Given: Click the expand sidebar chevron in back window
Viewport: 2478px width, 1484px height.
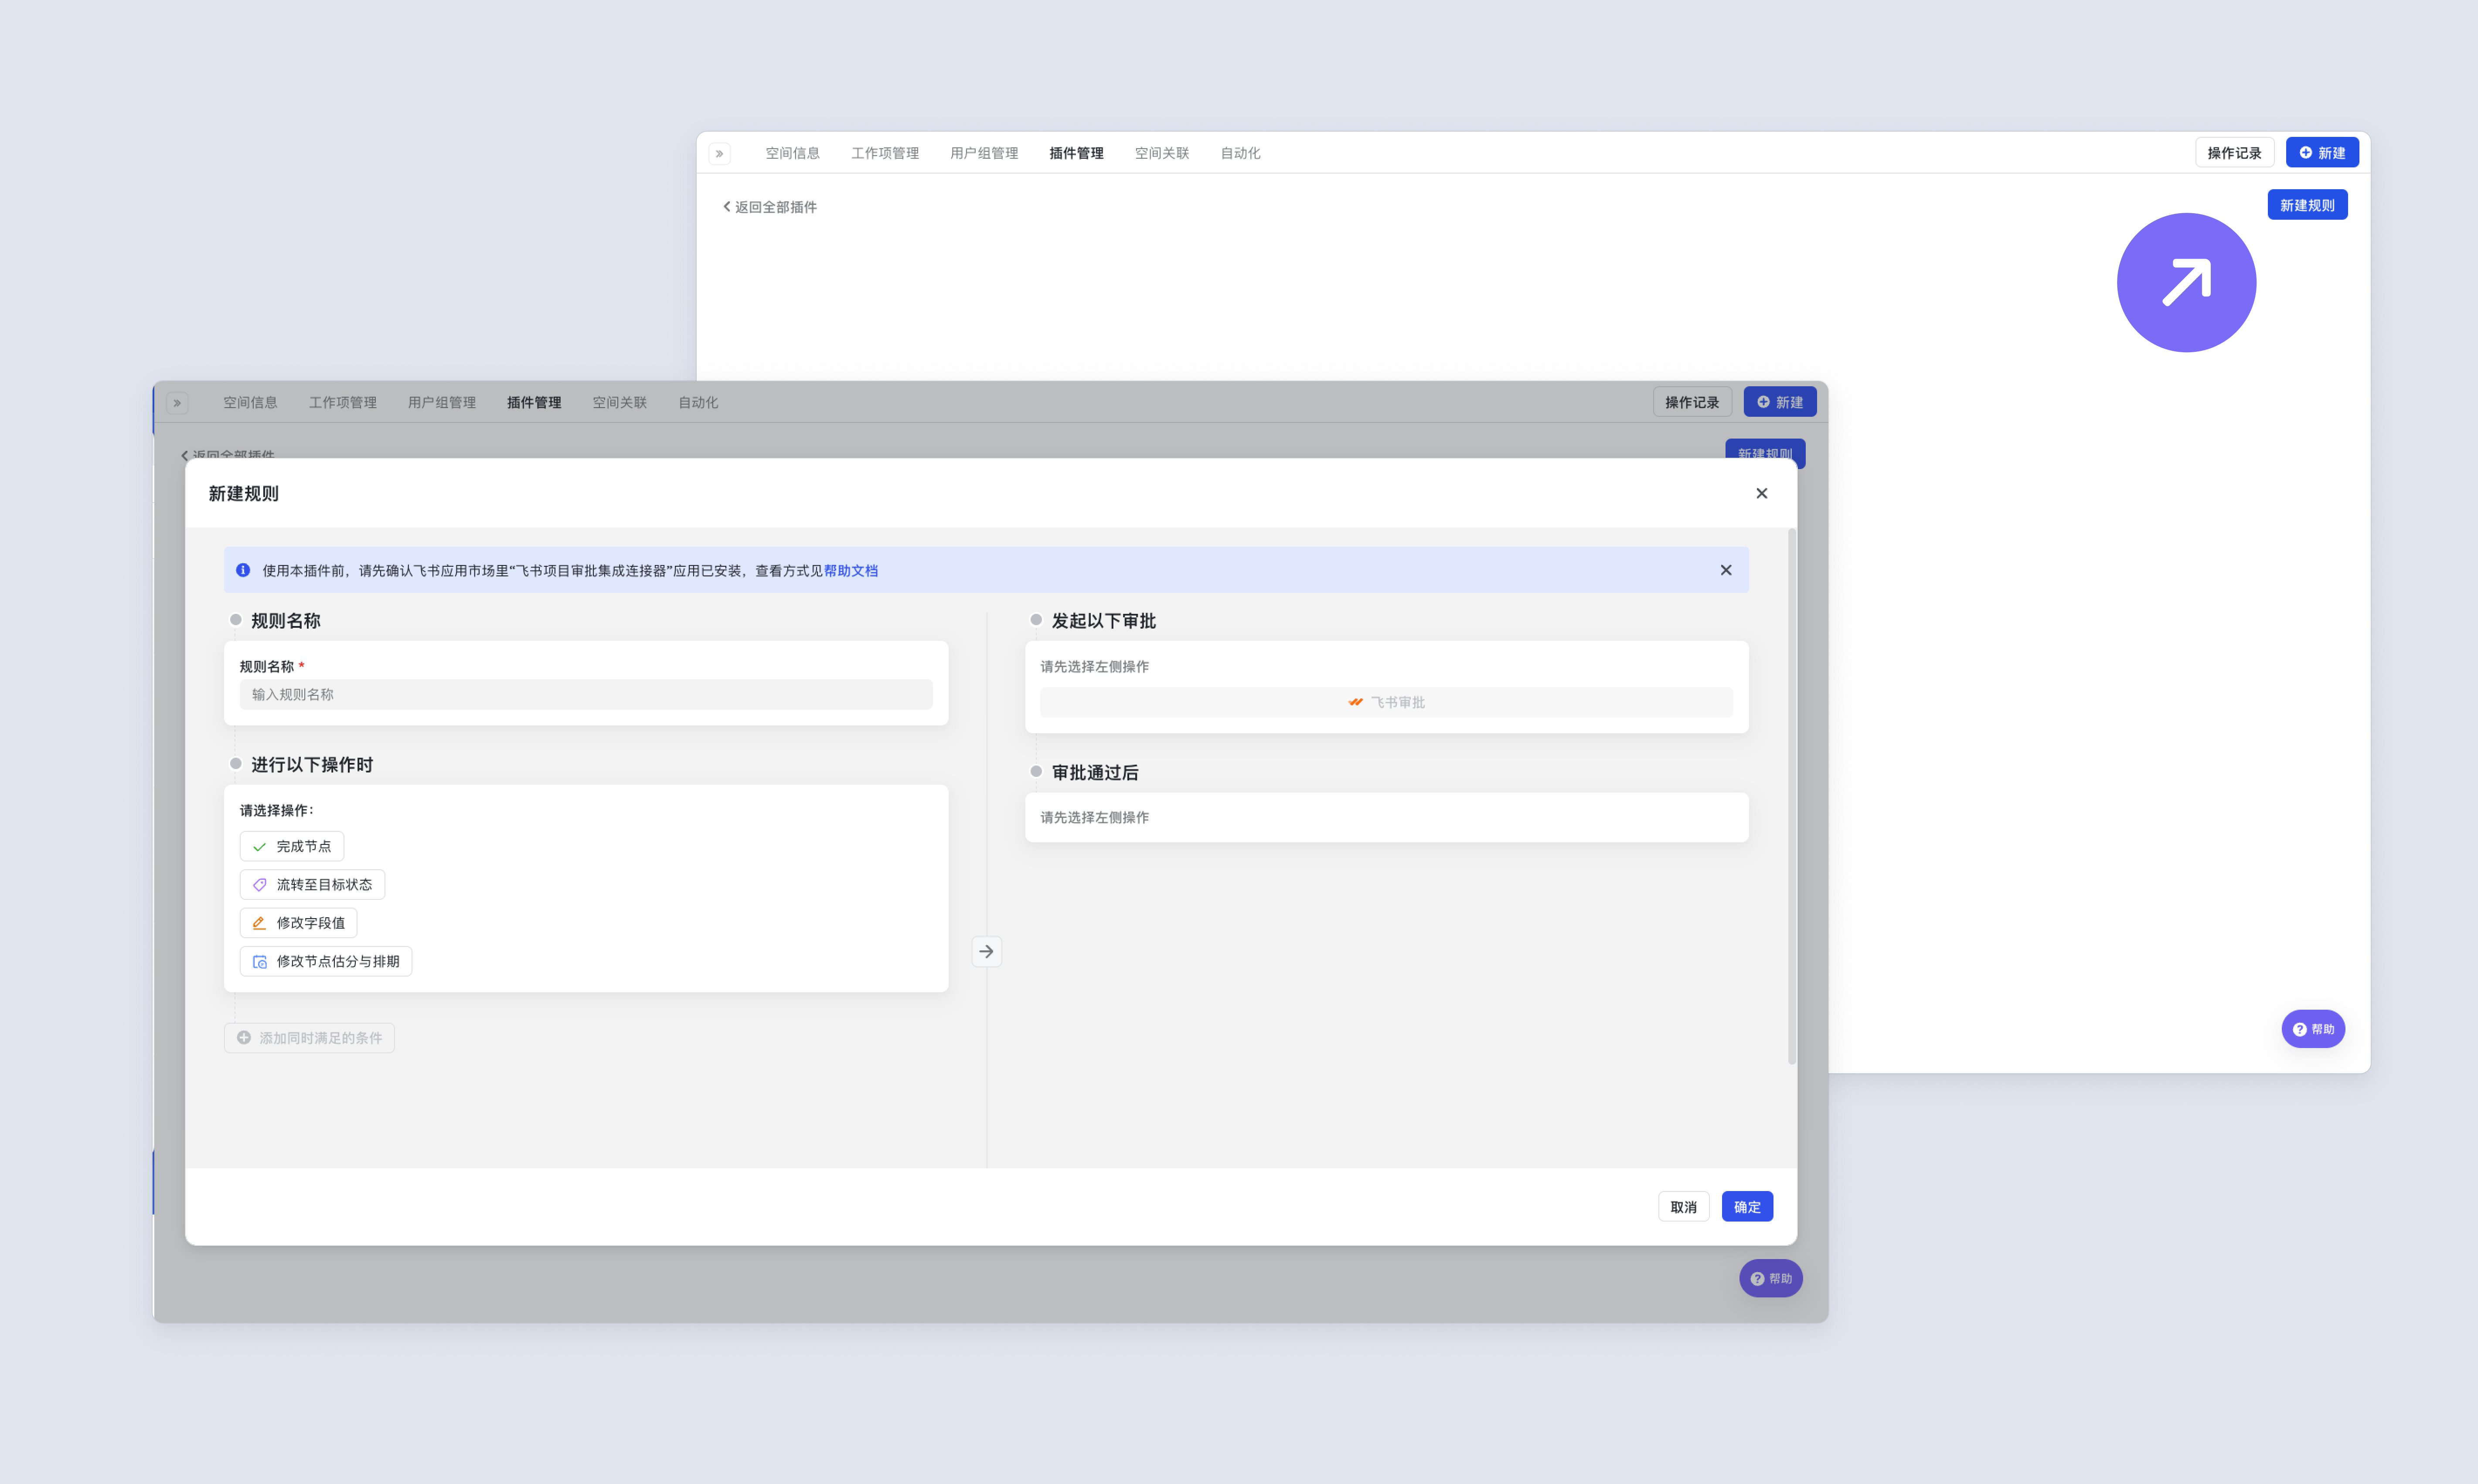Looking at the screenshot, I should click(x=719, y=153).
